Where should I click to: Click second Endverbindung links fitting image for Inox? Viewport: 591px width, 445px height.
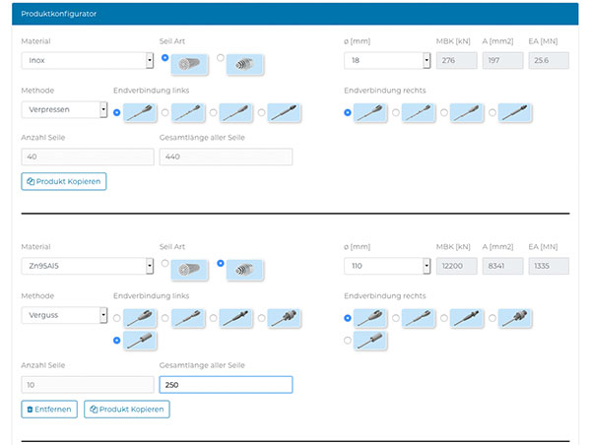click(x=188, y=112)
